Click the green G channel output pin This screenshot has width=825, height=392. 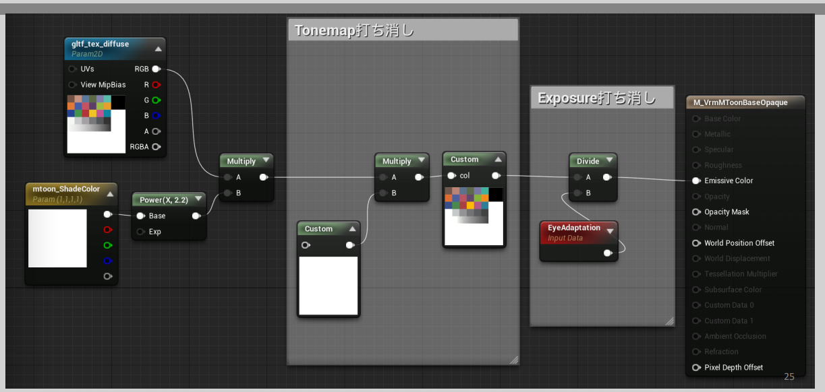point(156,100)
